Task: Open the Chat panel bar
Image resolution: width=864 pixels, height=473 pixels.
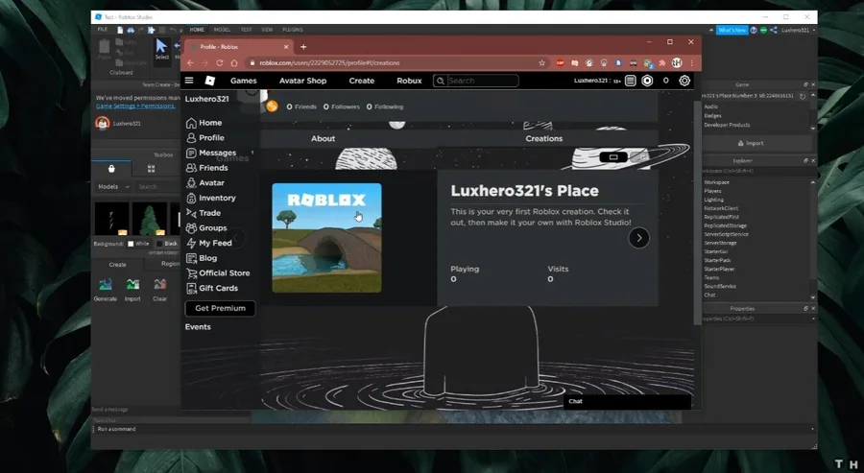Action: (627, 401)
